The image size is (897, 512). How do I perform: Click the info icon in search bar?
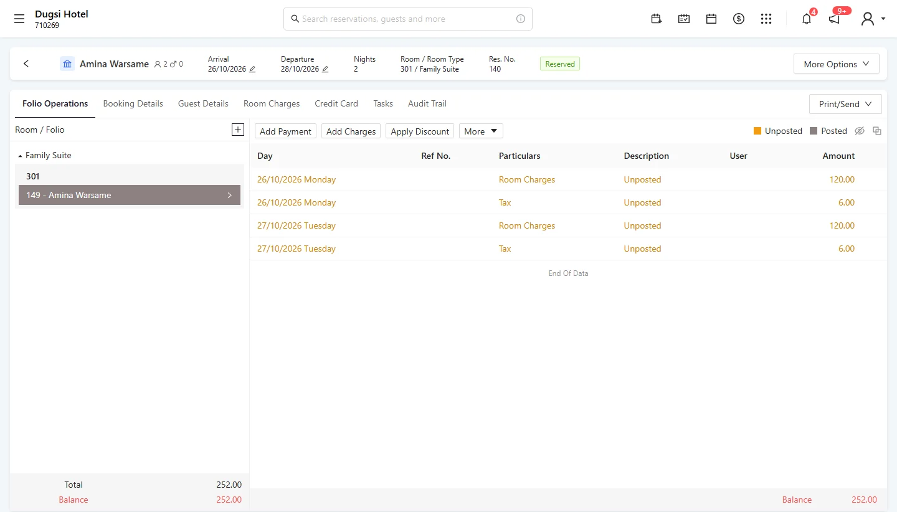[x=521, y=19]
